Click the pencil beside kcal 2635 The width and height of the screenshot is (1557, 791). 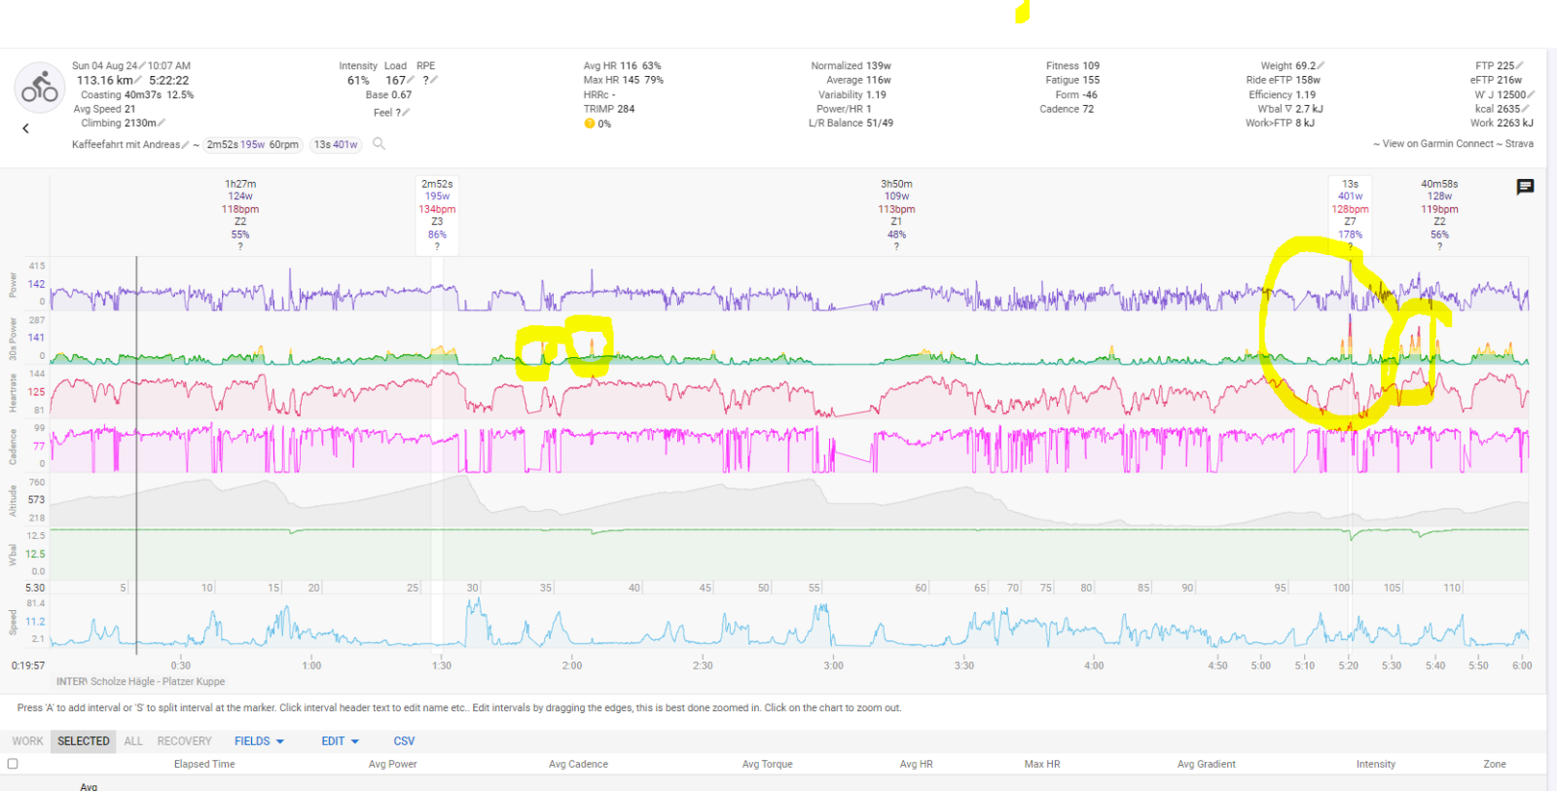click(x=1526, y=109)
